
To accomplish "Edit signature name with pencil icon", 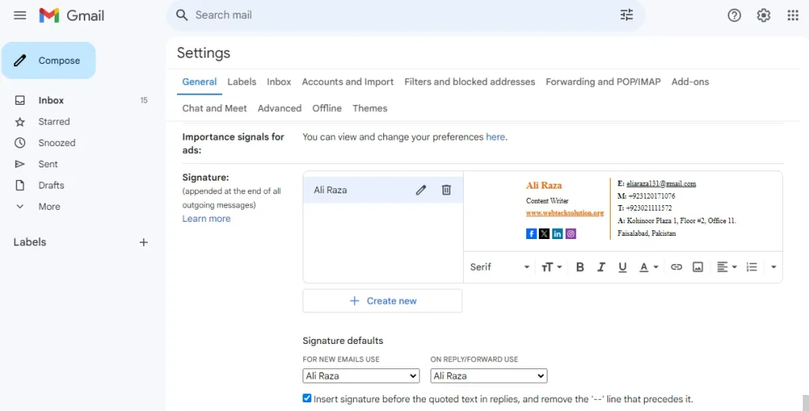I will 421,190.
